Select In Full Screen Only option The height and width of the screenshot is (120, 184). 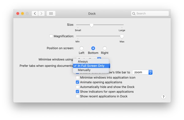coord(91,66)
